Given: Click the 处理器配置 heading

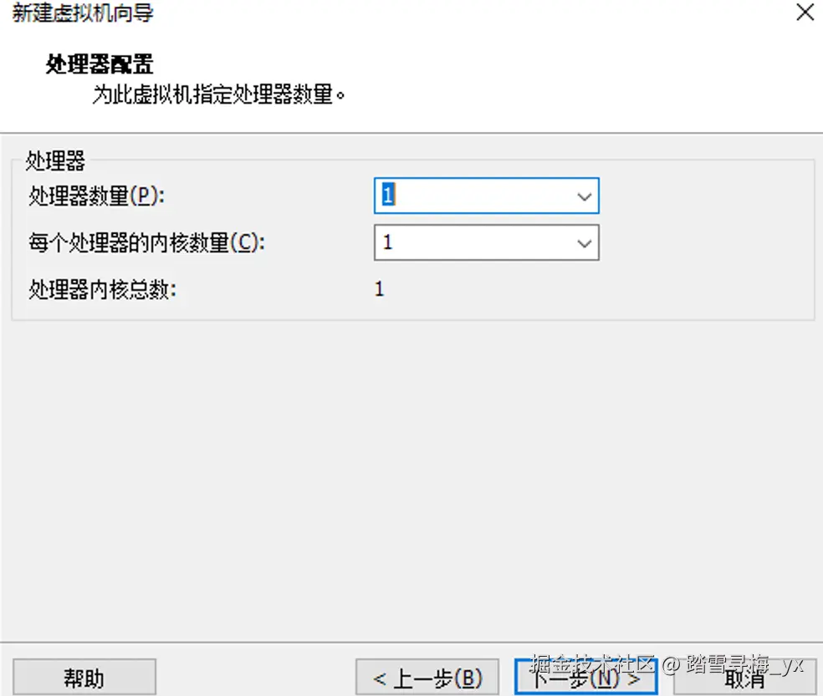Looking at the screenshot, I should pyautogui.click(x=100, y=64).
